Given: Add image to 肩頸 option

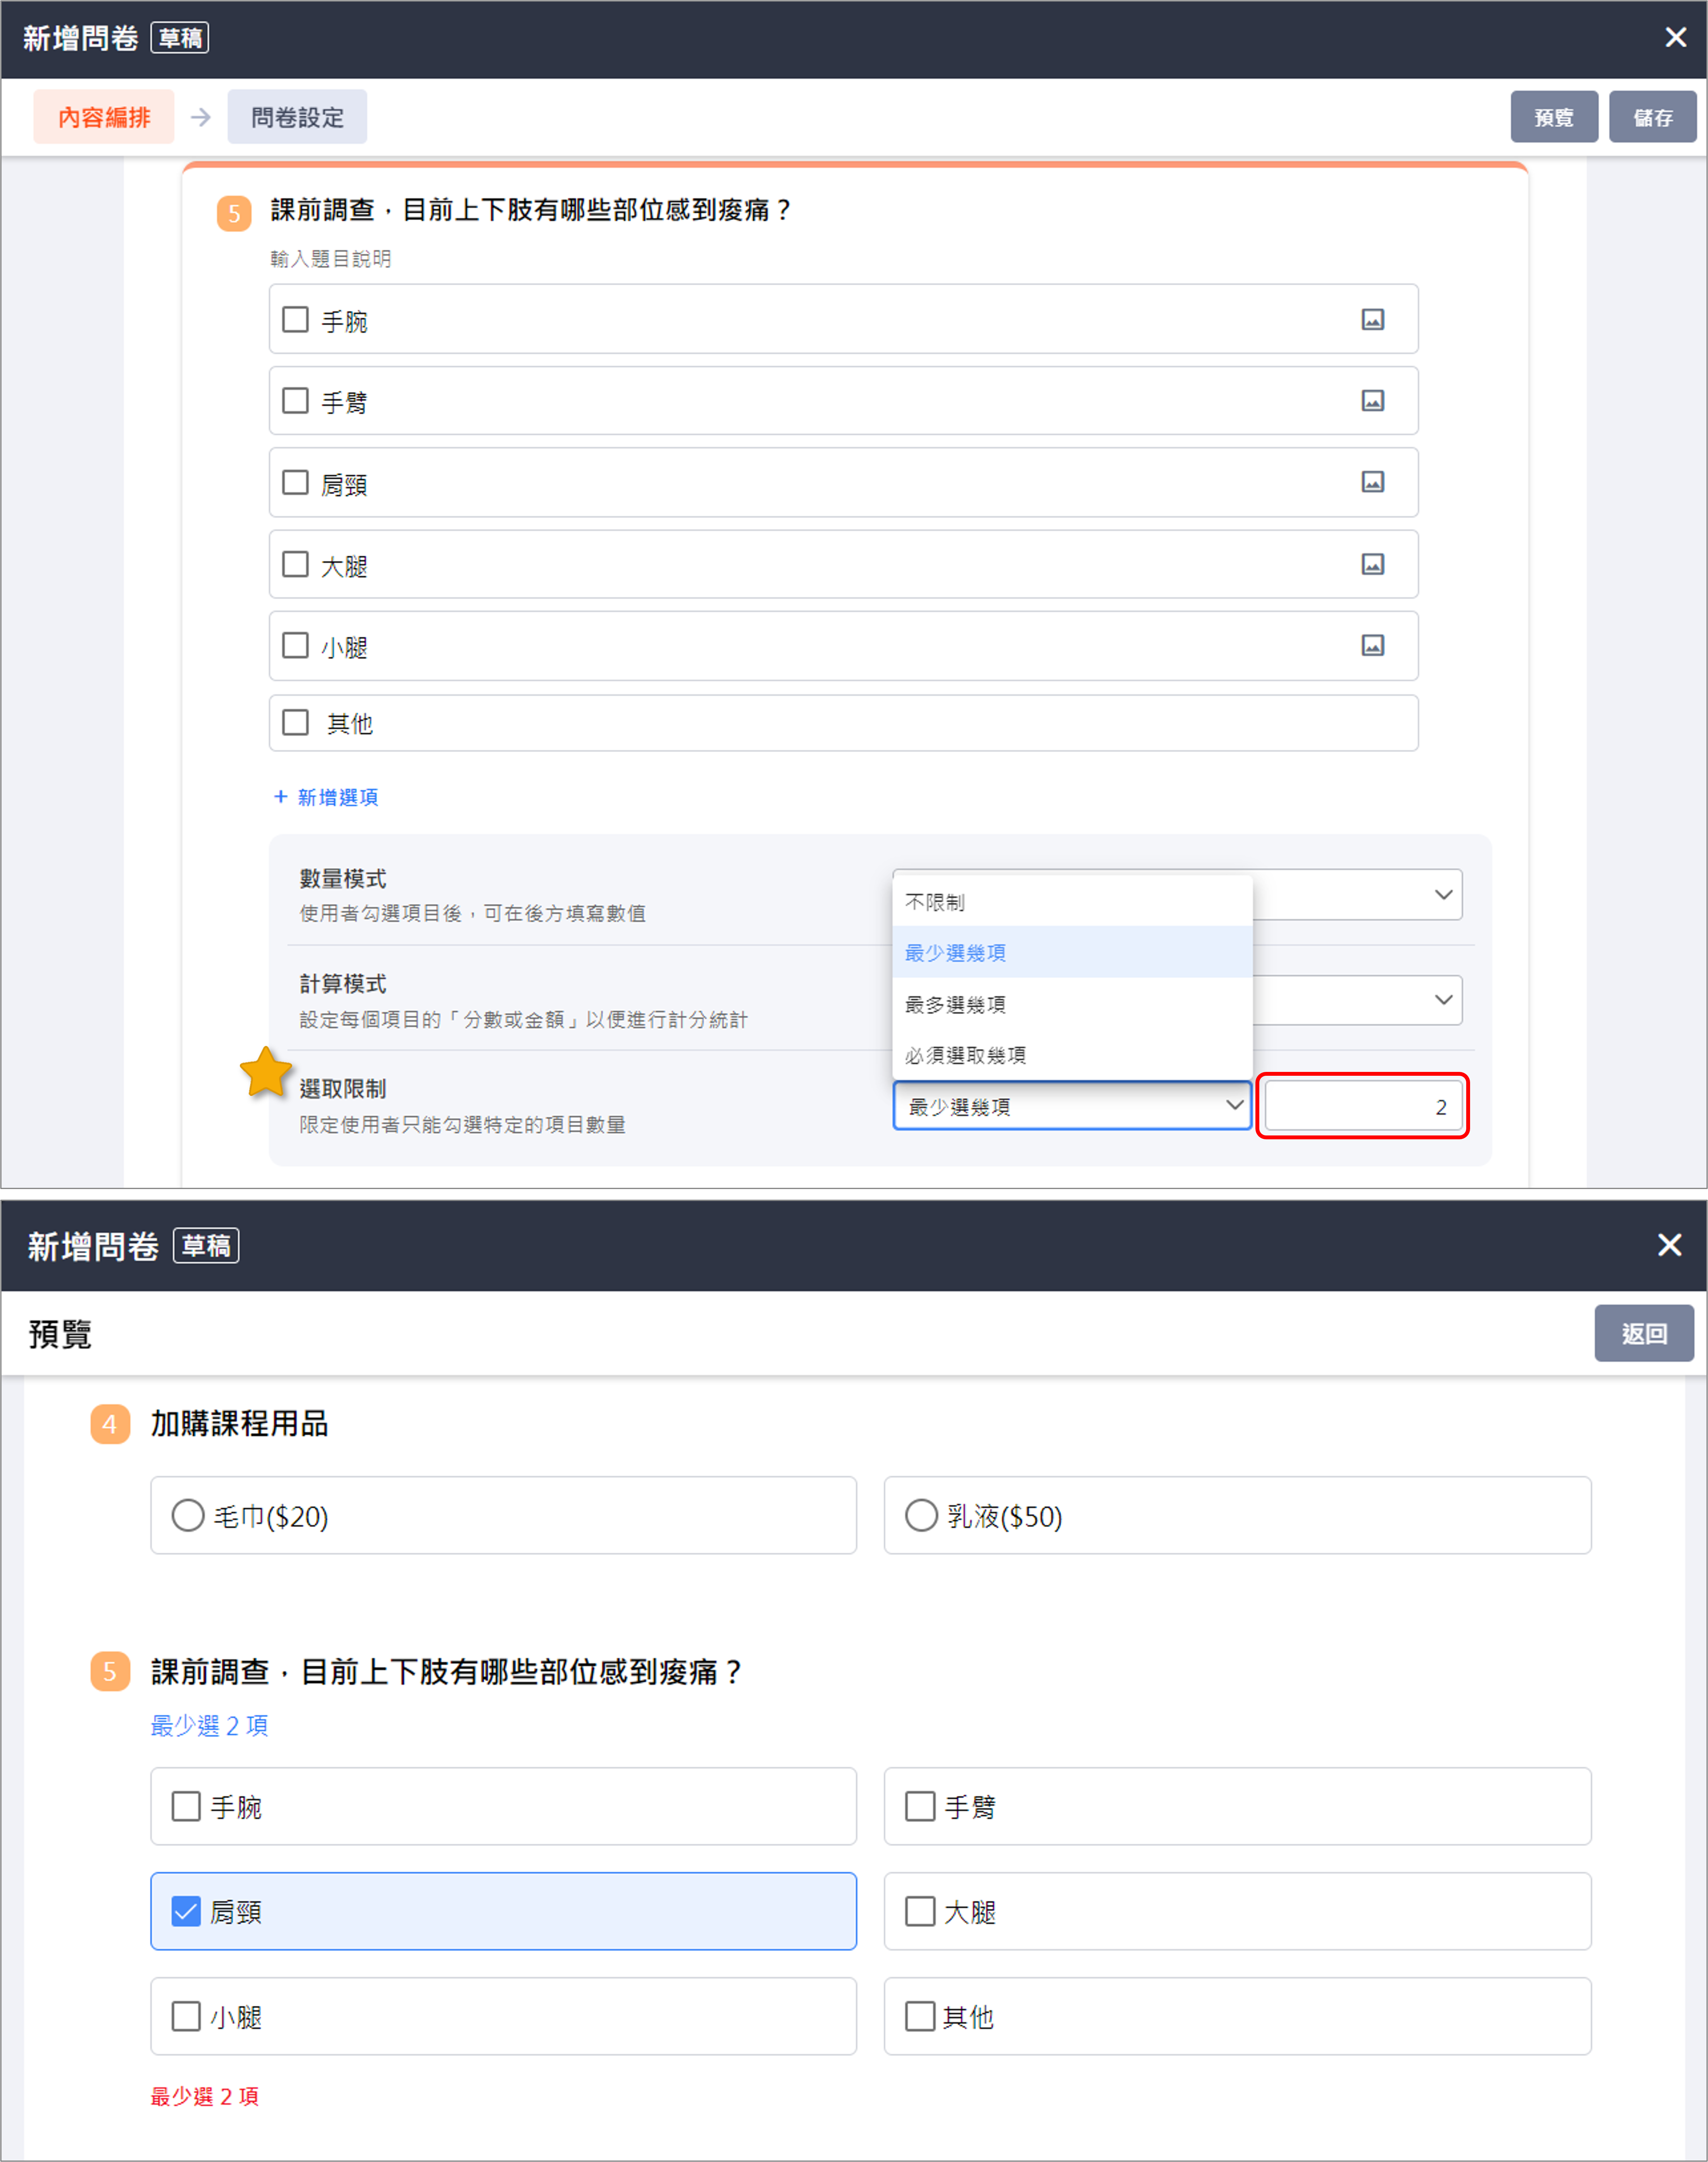Looking at the screenshot, I should [x=1372, y=482].
